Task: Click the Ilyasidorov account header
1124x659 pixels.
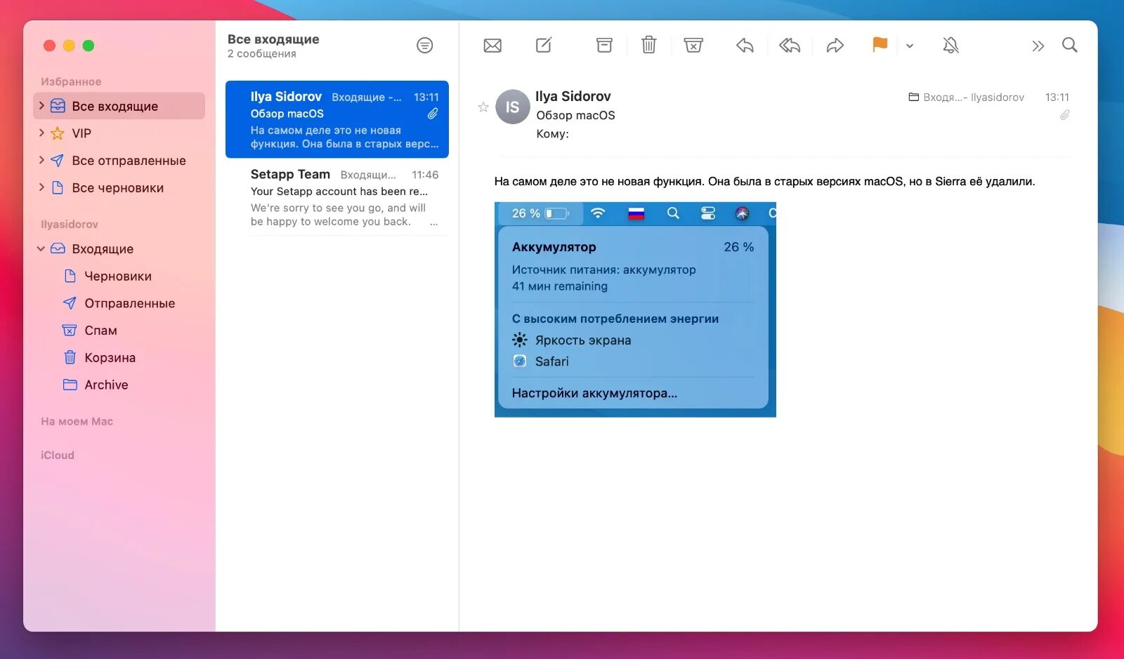Action: click(70, 225)
